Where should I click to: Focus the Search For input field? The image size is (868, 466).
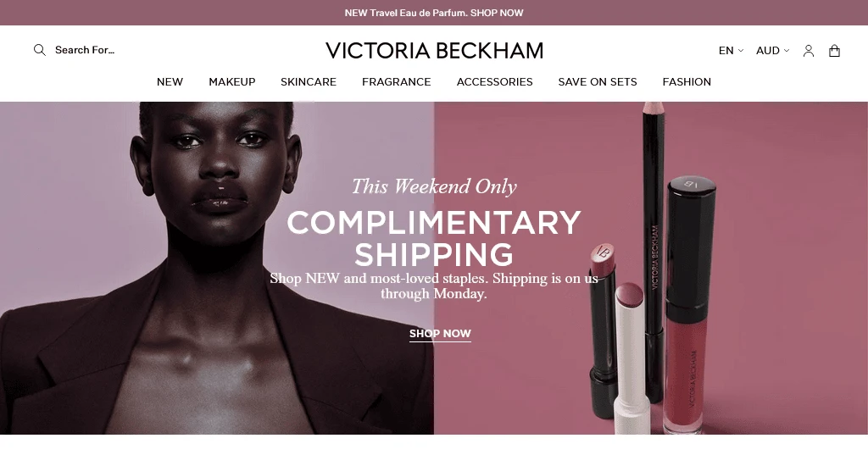tap(85, 50)
